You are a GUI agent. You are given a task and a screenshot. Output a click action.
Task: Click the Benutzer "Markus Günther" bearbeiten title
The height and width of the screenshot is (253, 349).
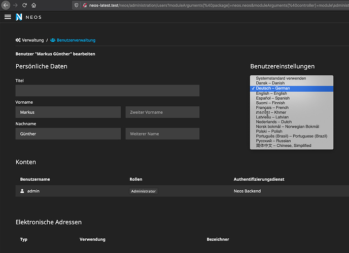click(55, 54)
